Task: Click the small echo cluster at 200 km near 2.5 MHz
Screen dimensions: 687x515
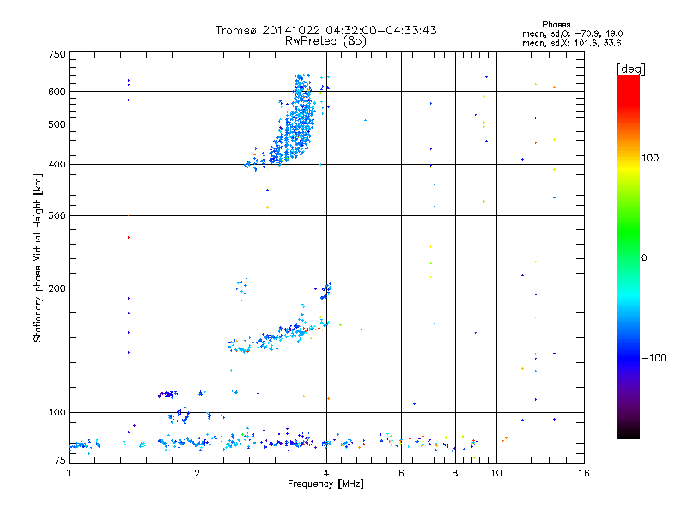Action: click(x=241, y=287)
